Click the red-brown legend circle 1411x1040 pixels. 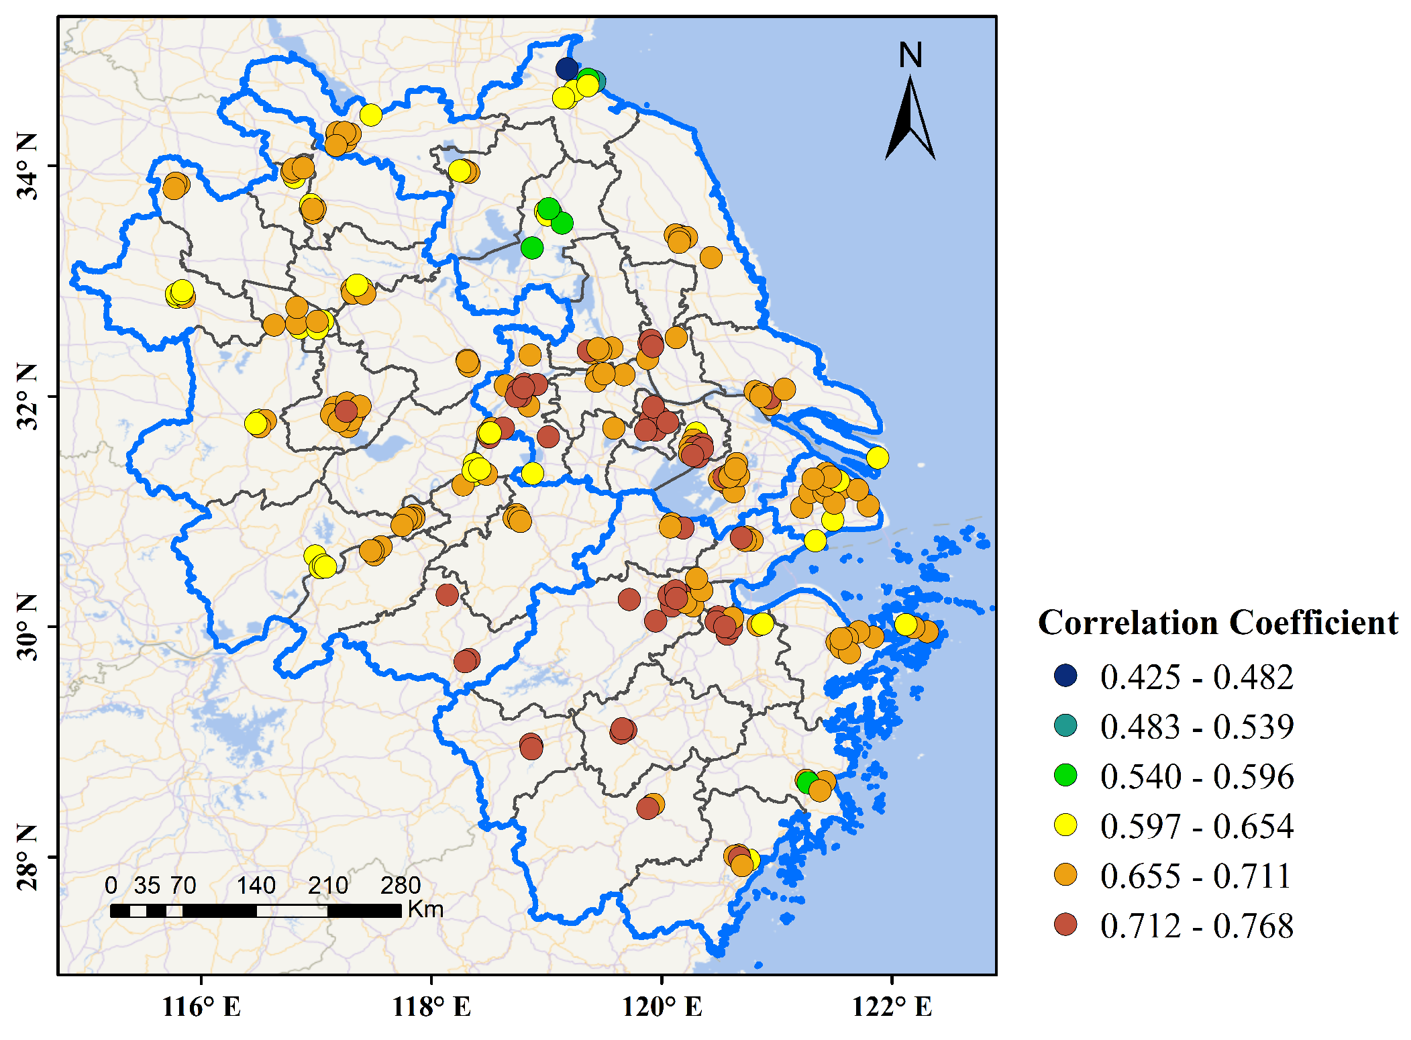[1065, 925]
